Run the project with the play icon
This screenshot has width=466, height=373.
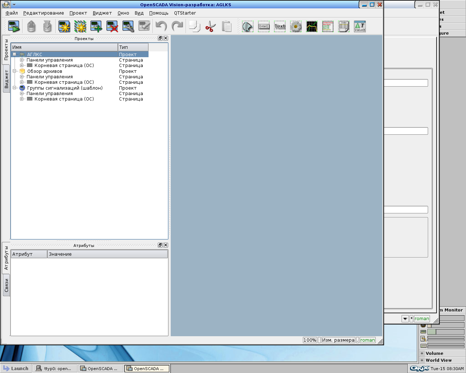point(14,26)
